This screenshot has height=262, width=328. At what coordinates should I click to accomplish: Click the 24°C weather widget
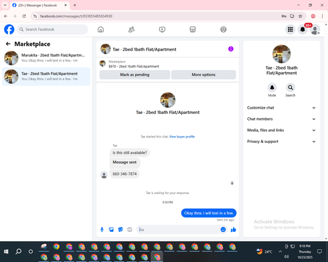click(264, 252)
